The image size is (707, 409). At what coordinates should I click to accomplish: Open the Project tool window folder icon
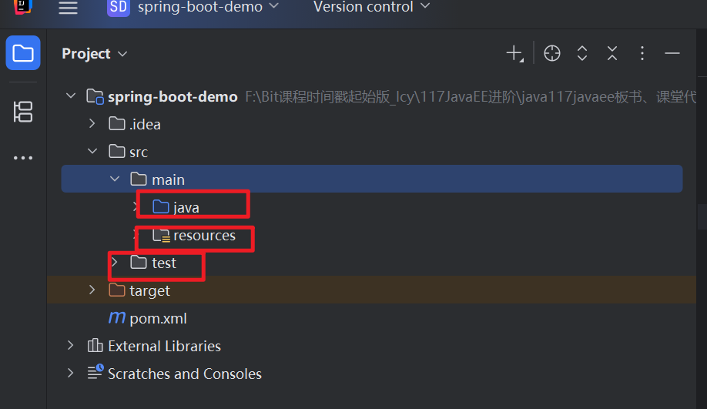[x=23, y=52]
